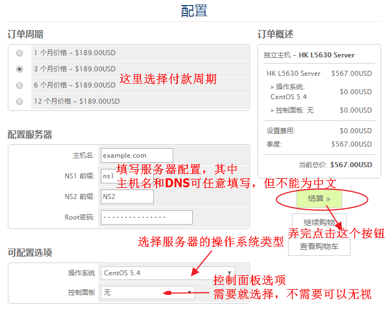This screenshot has height=311, width=385.
Task: Click the 配置服务器 section heading
Action: tap(30, 135)
